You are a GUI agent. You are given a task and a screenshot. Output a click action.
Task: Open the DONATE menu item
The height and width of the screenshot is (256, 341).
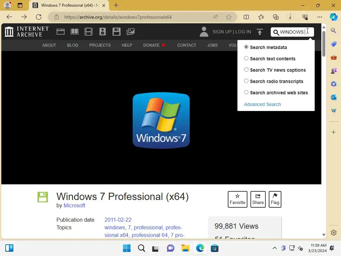(154, 45)
